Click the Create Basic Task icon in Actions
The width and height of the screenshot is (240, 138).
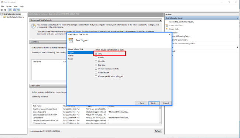(167, 25)
